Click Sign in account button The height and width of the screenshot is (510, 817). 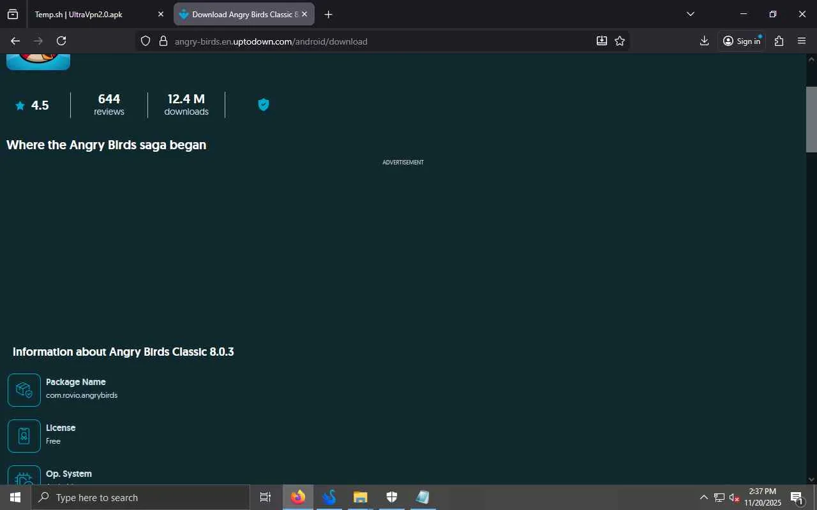click(x=742, y=41)
